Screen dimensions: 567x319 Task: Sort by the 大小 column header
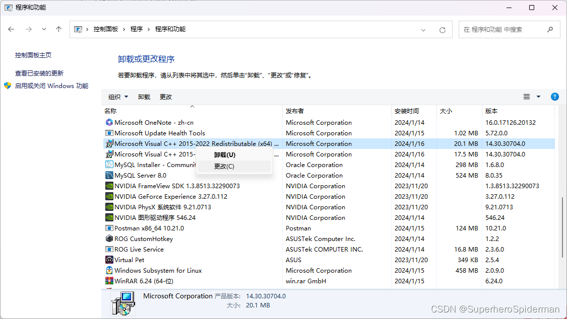tap(460, 111)
